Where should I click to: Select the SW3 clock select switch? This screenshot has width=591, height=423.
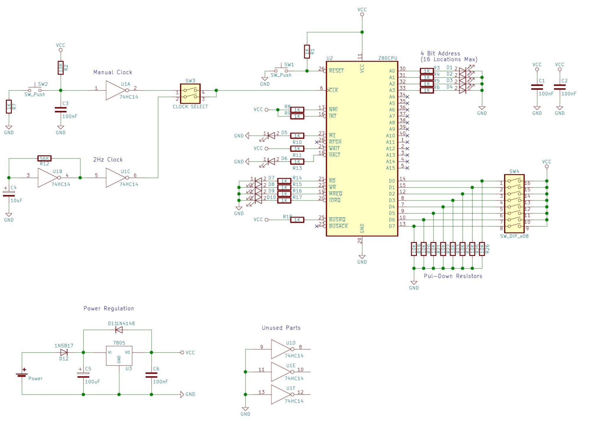point(190,93)
